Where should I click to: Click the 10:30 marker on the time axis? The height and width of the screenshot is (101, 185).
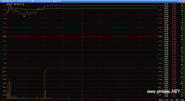(42, 100)
